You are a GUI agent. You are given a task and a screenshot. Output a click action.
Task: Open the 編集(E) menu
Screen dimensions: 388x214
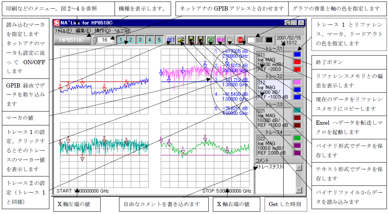pos(83,30)
